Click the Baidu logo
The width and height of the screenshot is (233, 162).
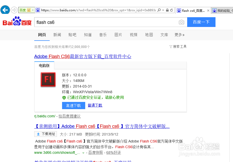click(17, 21)
